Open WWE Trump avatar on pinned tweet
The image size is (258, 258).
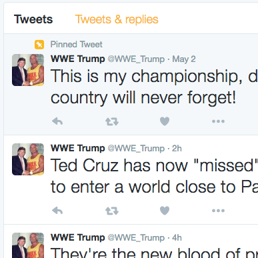28,70
